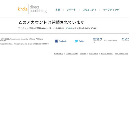The image size is (129, 115).
Task: Click the 利用規約 footer link
Action: [x=83, y=54]
